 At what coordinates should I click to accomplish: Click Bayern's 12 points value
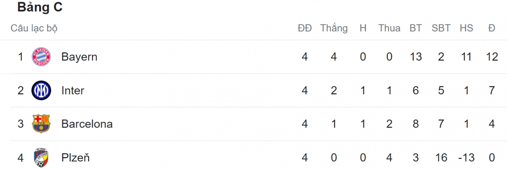coord(491,57)
